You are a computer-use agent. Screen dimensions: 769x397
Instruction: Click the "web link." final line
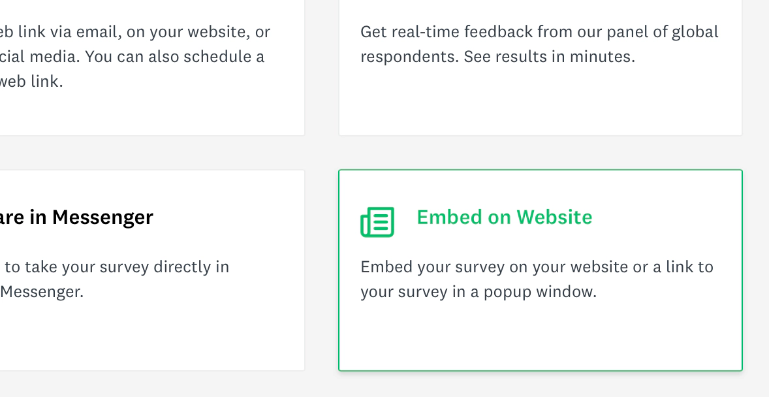coord(31,82)
